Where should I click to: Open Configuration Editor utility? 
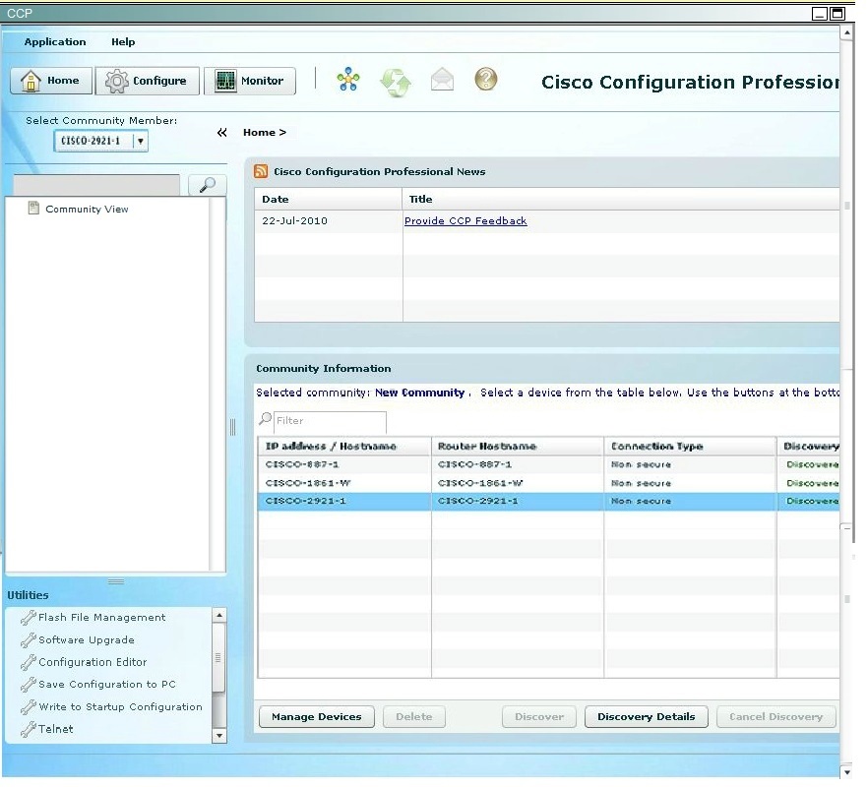click(93, 662)
